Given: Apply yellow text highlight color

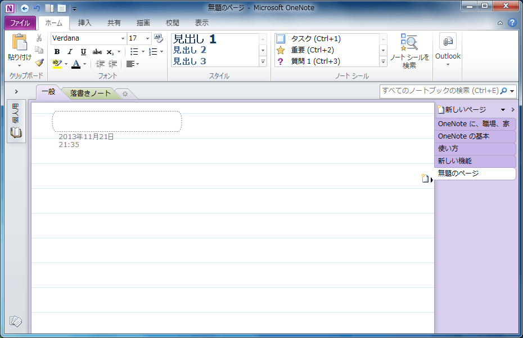Looking at the screenshot, I should click(57, 64).
